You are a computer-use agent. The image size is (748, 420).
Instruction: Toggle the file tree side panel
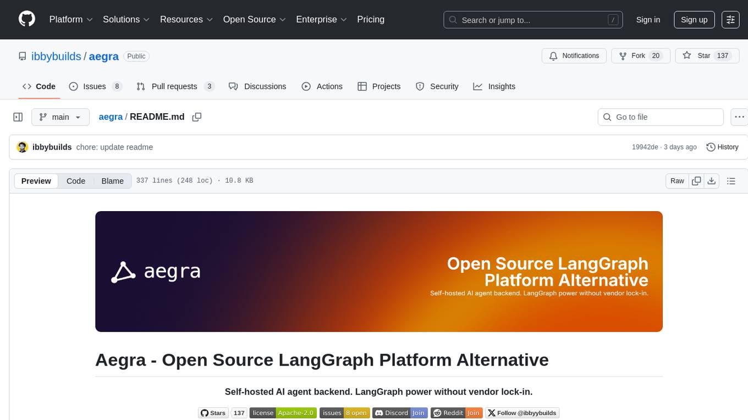[x=18, y=117]
